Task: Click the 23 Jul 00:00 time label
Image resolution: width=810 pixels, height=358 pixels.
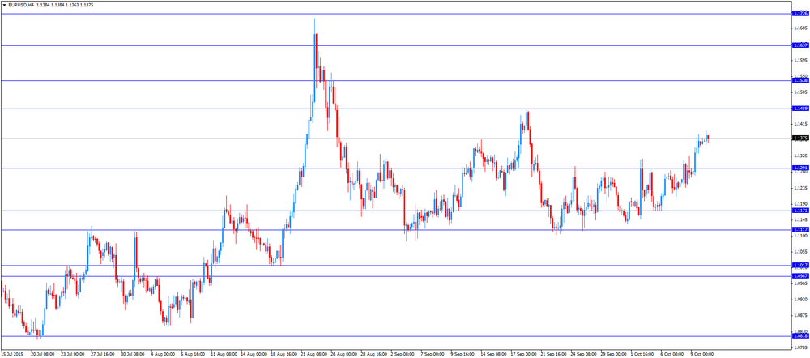Action: point(72,355)
